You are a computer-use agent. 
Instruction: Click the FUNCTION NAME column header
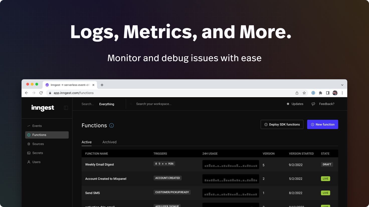97,153
